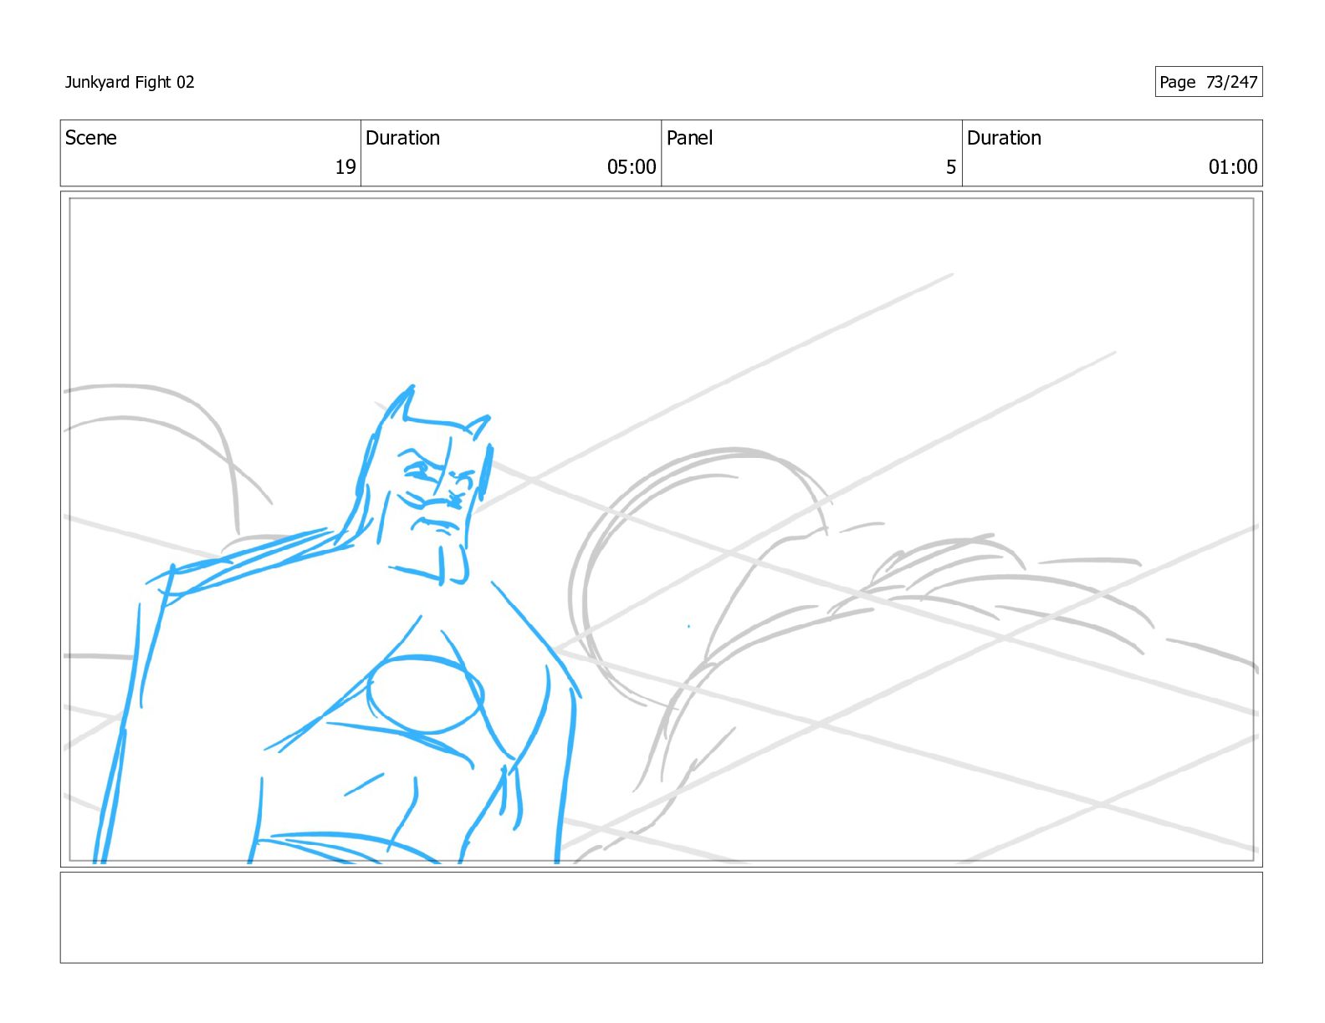Click the panel duration value '01:00'
This screenshot has width=1325, height=1023.
(x=1233, y=167)
